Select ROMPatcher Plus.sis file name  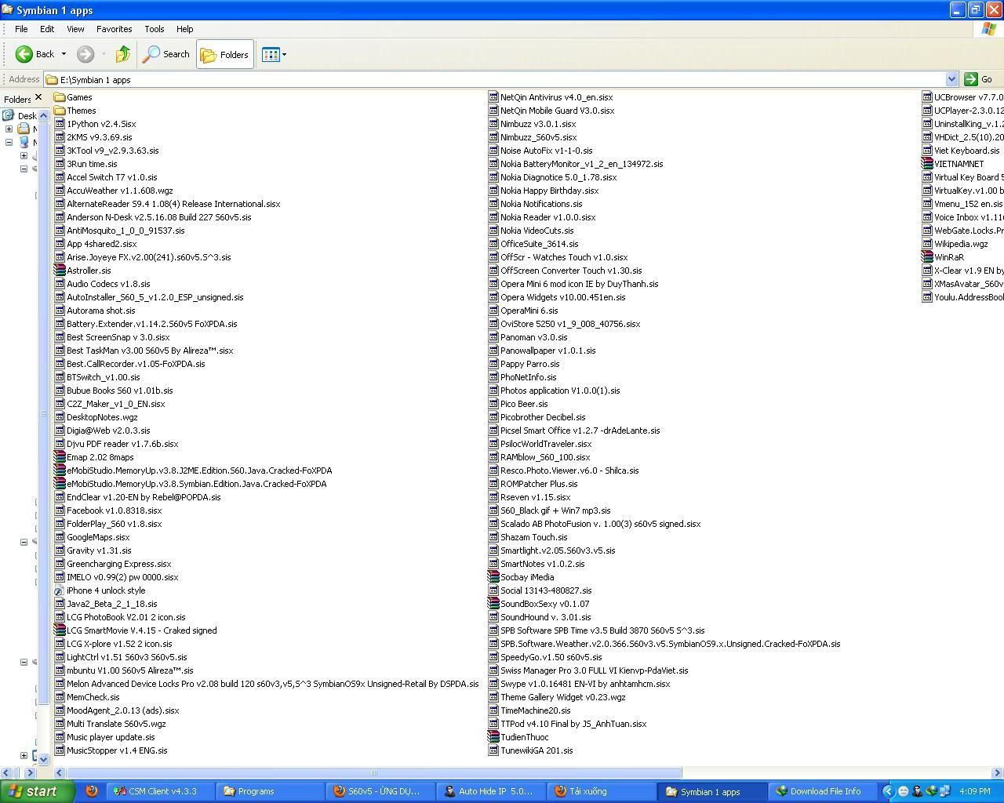[x=539, y=484]
